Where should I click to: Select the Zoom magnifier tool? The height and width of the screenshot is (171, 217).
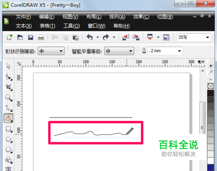9,98
